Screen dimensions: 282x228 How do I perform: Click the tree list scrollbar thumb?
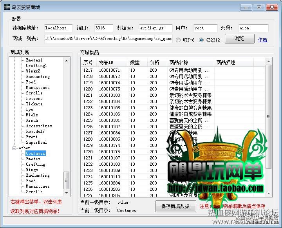tap(67, 180)
